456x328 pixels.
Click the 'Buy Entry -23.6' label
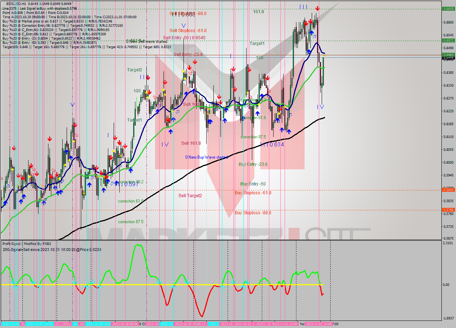(x=253, y=164)
